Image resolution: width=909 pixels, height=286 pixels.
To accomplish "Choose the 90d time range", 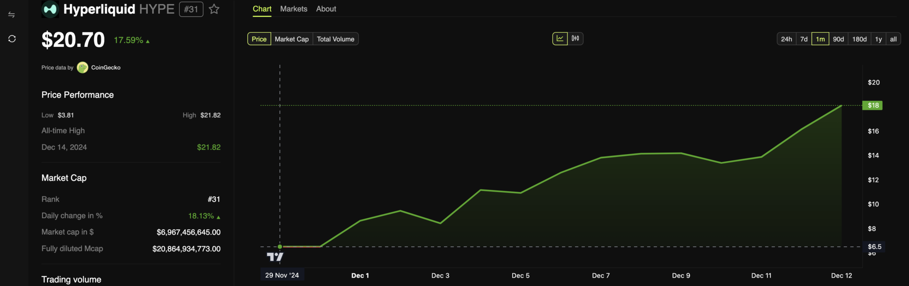I will pos(838,39).
